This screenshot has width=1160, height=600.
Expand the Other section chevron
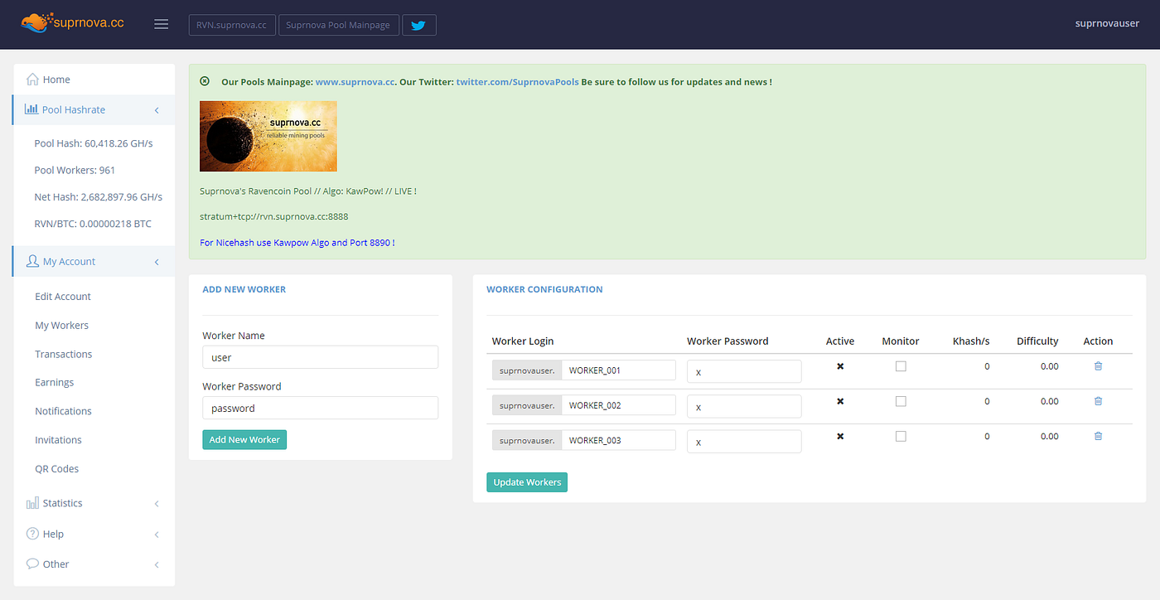pyautogui.click(x=157, y=564)
